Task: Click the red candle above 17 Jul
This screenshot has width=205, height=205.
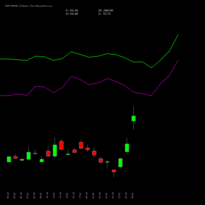Action: (81, 145)
